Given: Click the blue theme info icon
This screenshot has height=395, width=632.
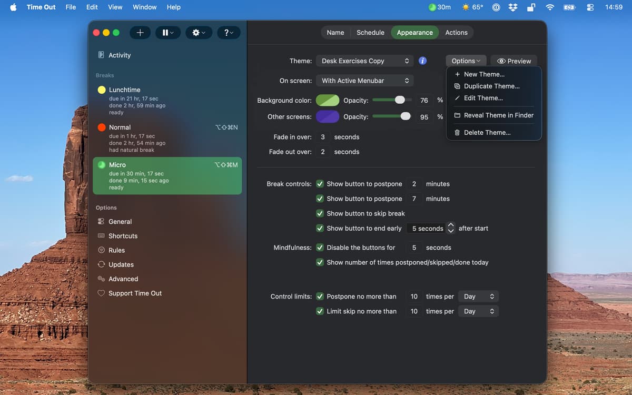Looking at the screenshot, I should pos(422,61).
